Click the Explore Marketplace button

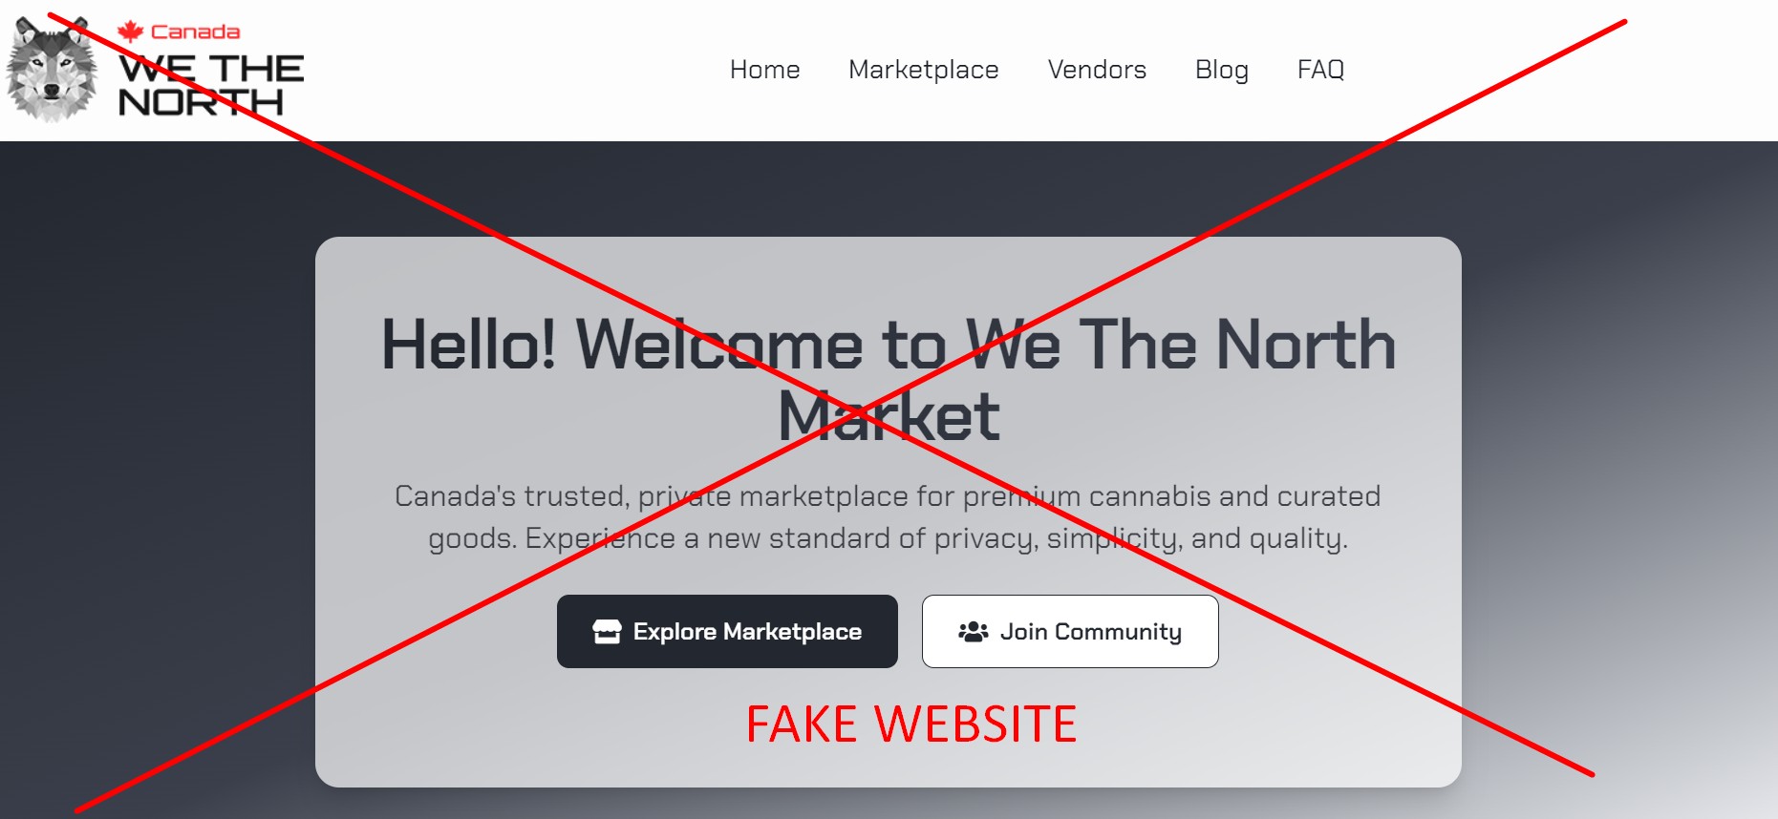tap(727, 632)
